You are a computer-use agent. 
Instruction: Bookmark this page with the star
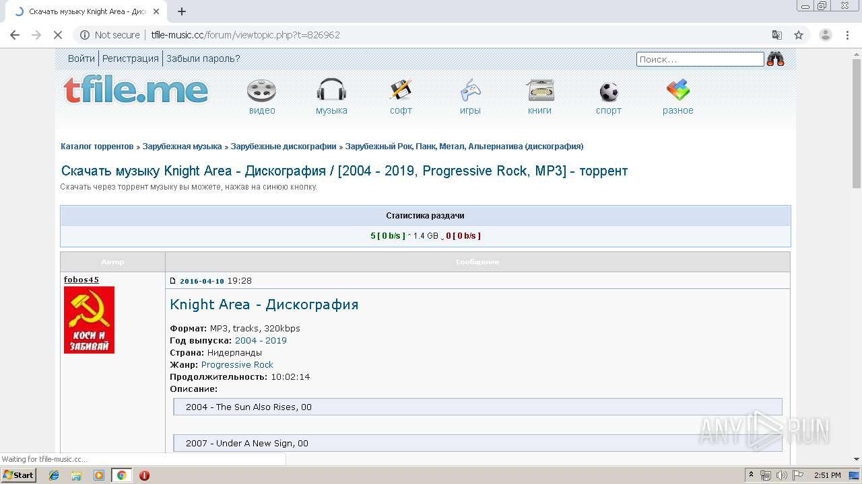(799, 35)
